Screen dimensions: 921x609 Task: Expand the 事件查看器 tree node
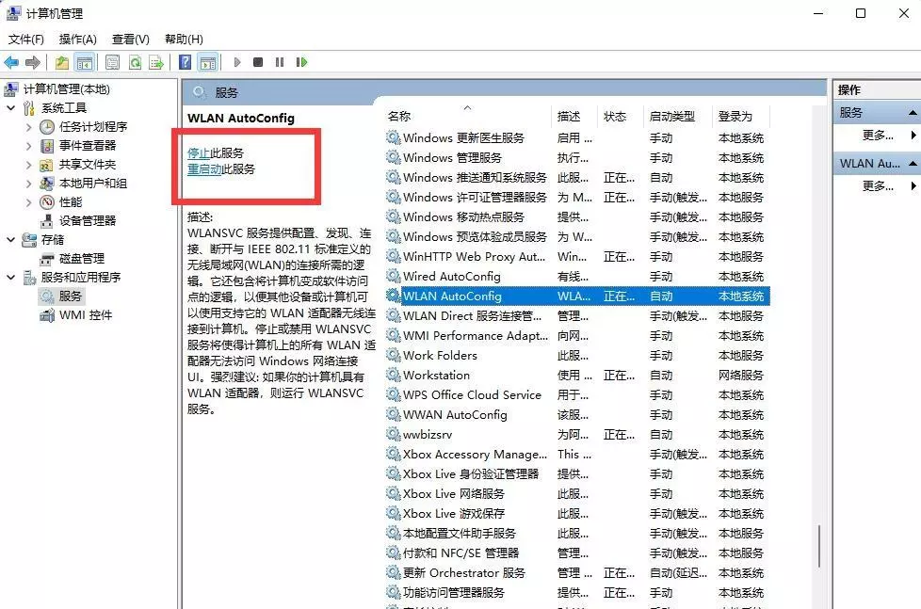[28, 146]
